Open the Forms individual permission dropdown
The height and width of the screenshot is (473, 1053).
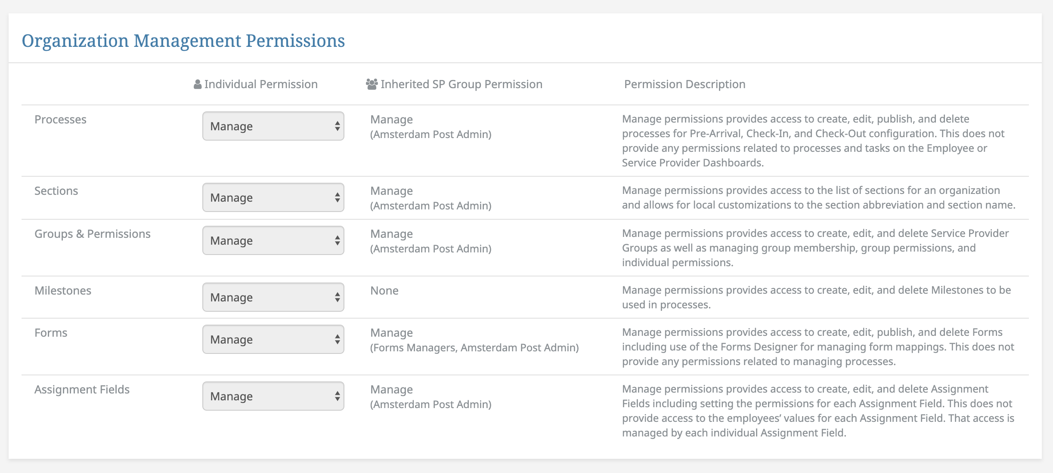coord(273,339)
